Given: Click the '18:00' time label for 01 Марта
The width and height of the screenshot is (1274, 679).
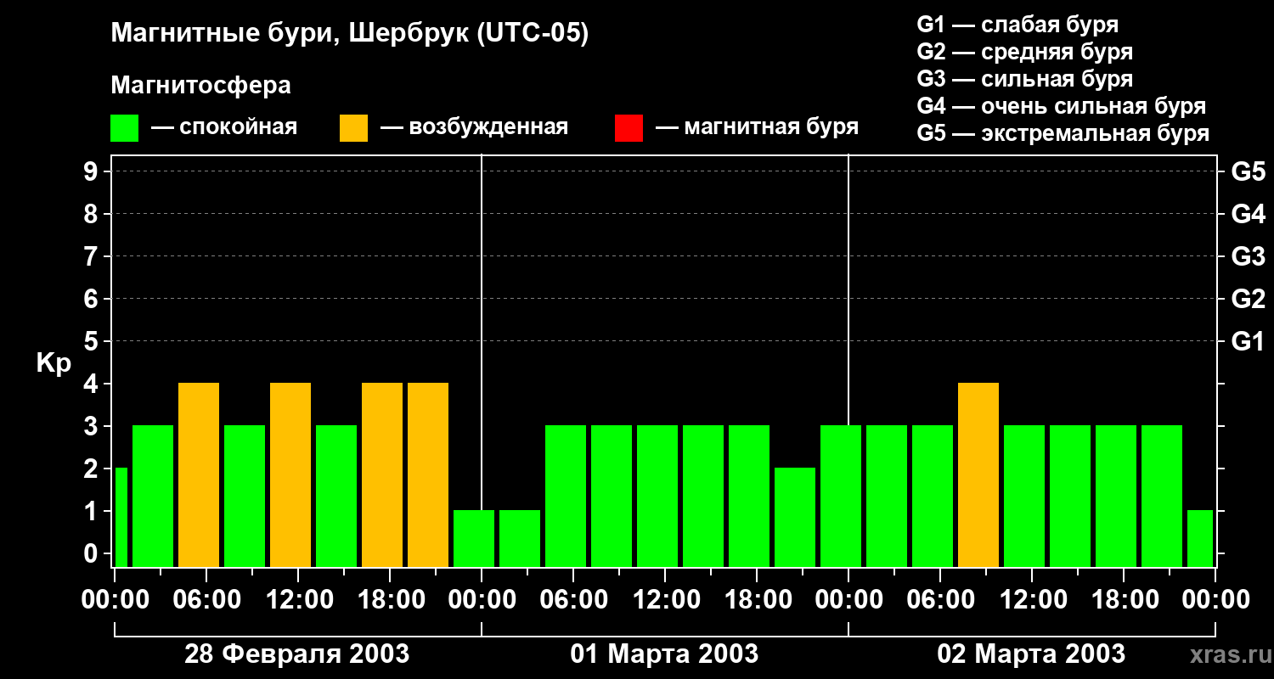Looking at the screenshot, I should [x=757, y=600].
